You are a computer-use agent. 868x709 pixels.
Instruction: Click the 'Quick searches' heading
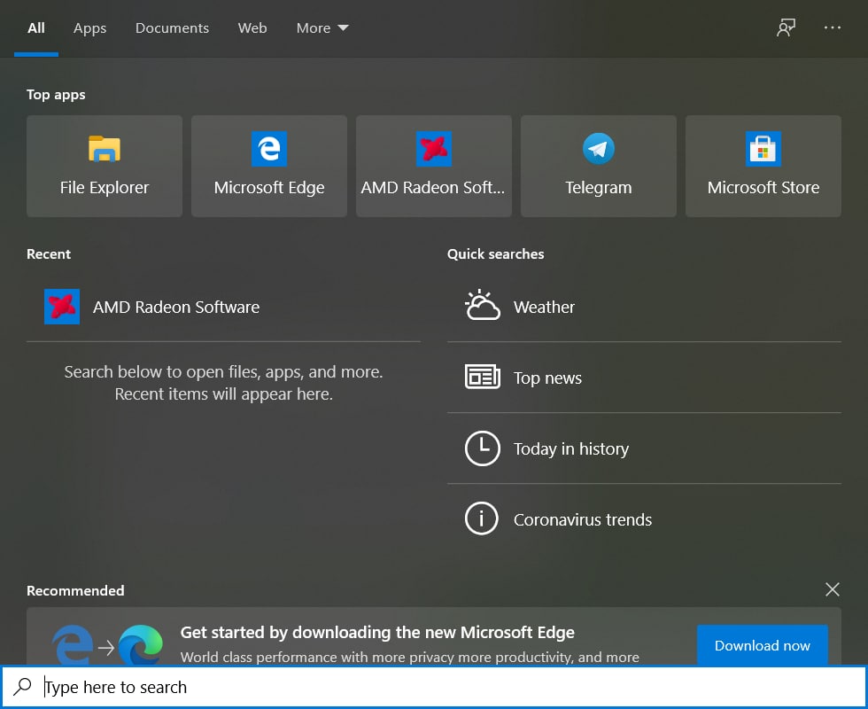coord(495,254)
